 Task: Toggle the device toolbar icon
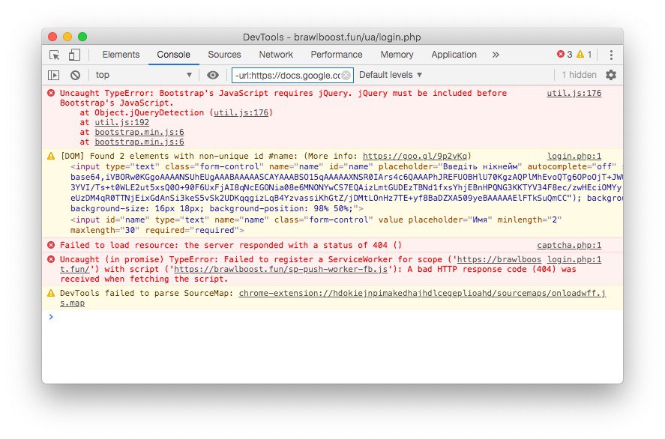click(x=75, y=55)
